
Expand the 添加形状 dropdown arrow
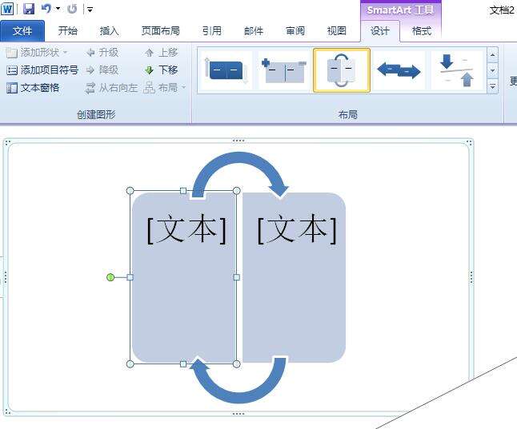[x=65, y=53]
